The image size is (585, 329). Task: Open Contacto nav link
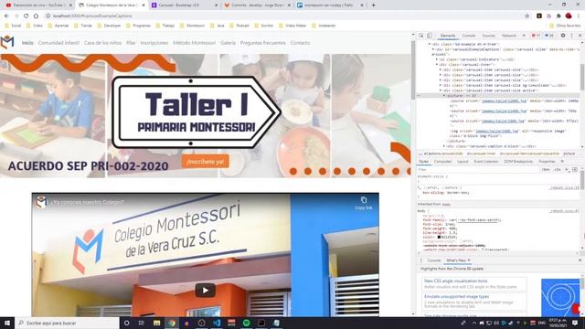[300, 43]
